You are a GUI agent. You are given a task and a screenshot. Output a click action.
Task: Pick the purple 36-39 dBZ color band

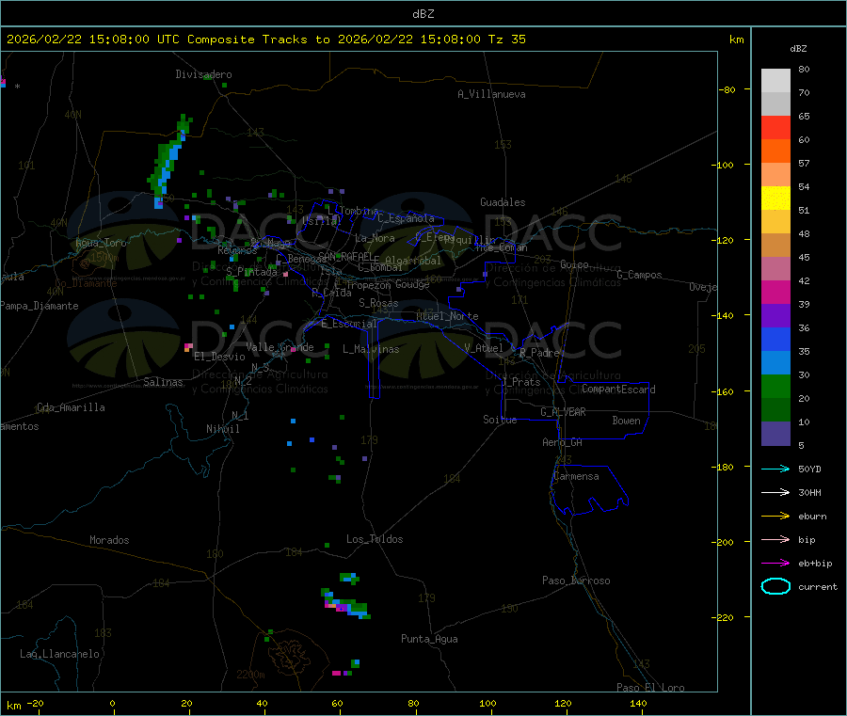click(x=775, y=315)
